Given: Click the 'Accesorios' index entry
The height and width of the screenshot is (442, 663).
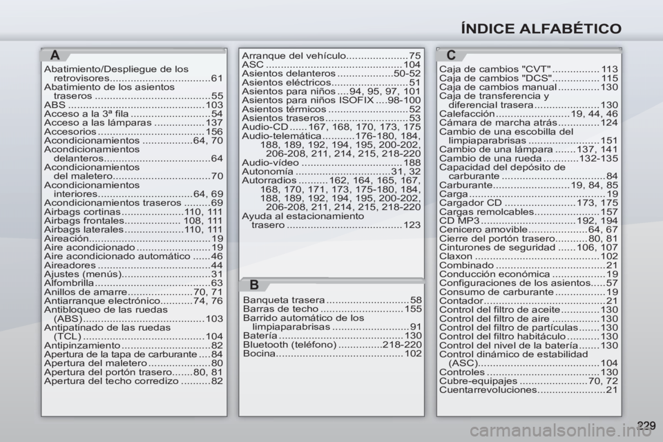Looking at the screenshot, I should [x=133, y=131].
